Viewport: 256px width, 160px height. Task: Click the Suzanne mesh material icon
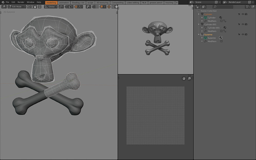click(221, 38)
